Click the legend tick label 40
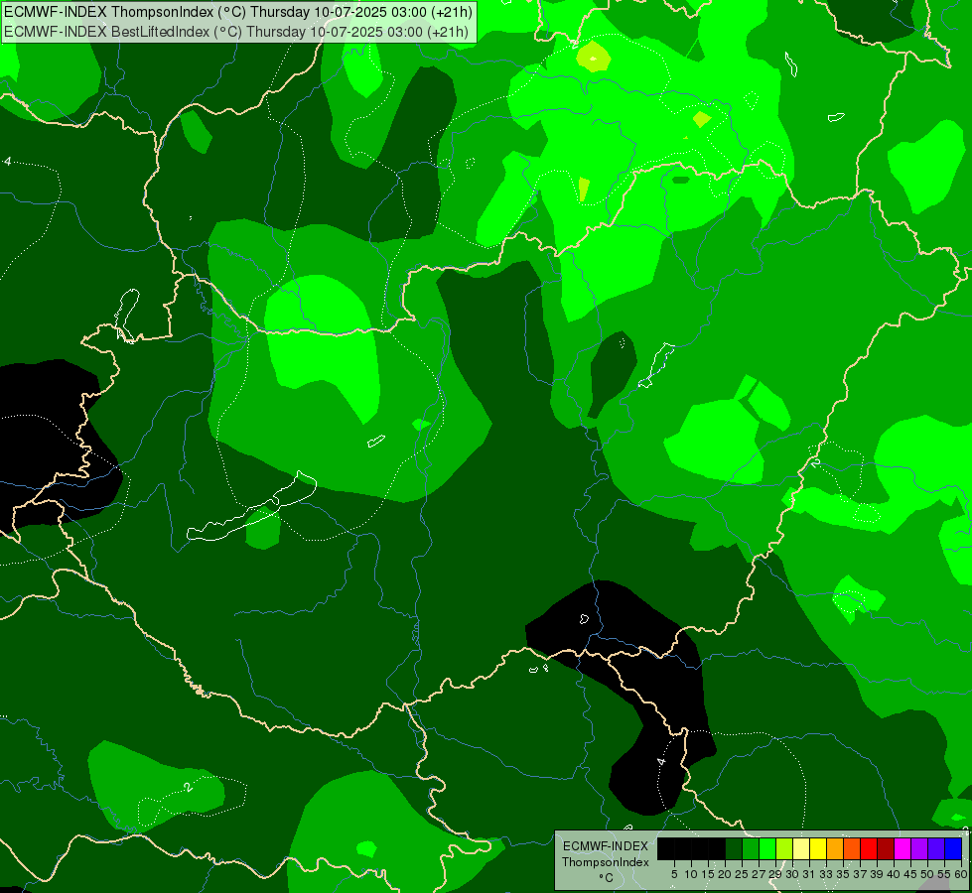This screenshot has height=893, width=972. 894,874
